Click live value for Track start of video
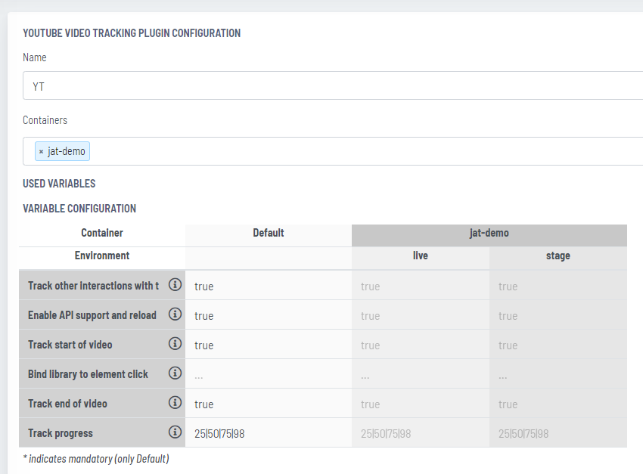The height and width of the screenshot is (474, 643). (x=421, y=345)
